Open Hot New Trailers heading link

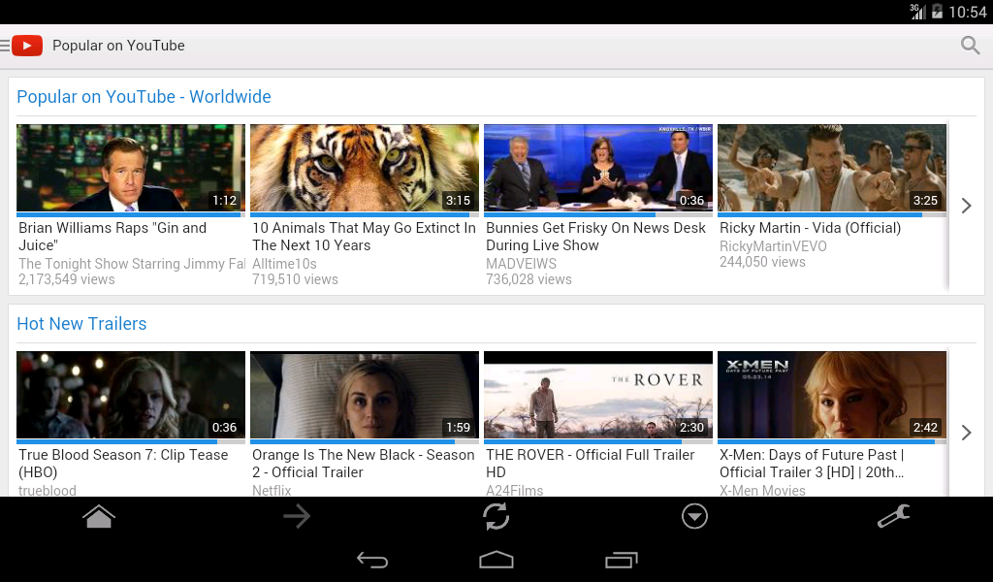(x=81, y=324)
